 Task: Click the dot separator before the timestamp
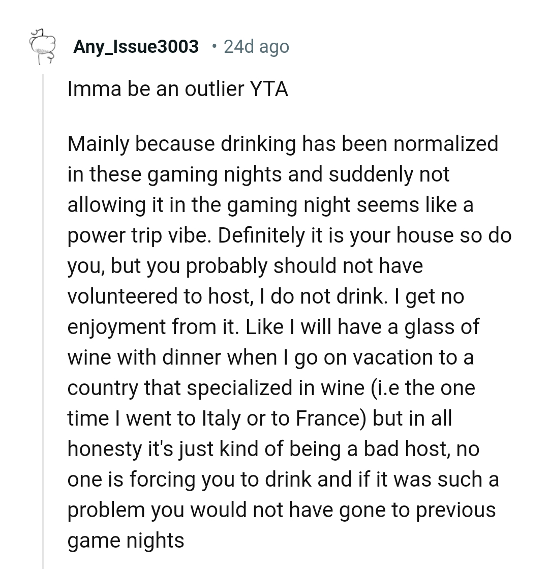coord(215,47)
